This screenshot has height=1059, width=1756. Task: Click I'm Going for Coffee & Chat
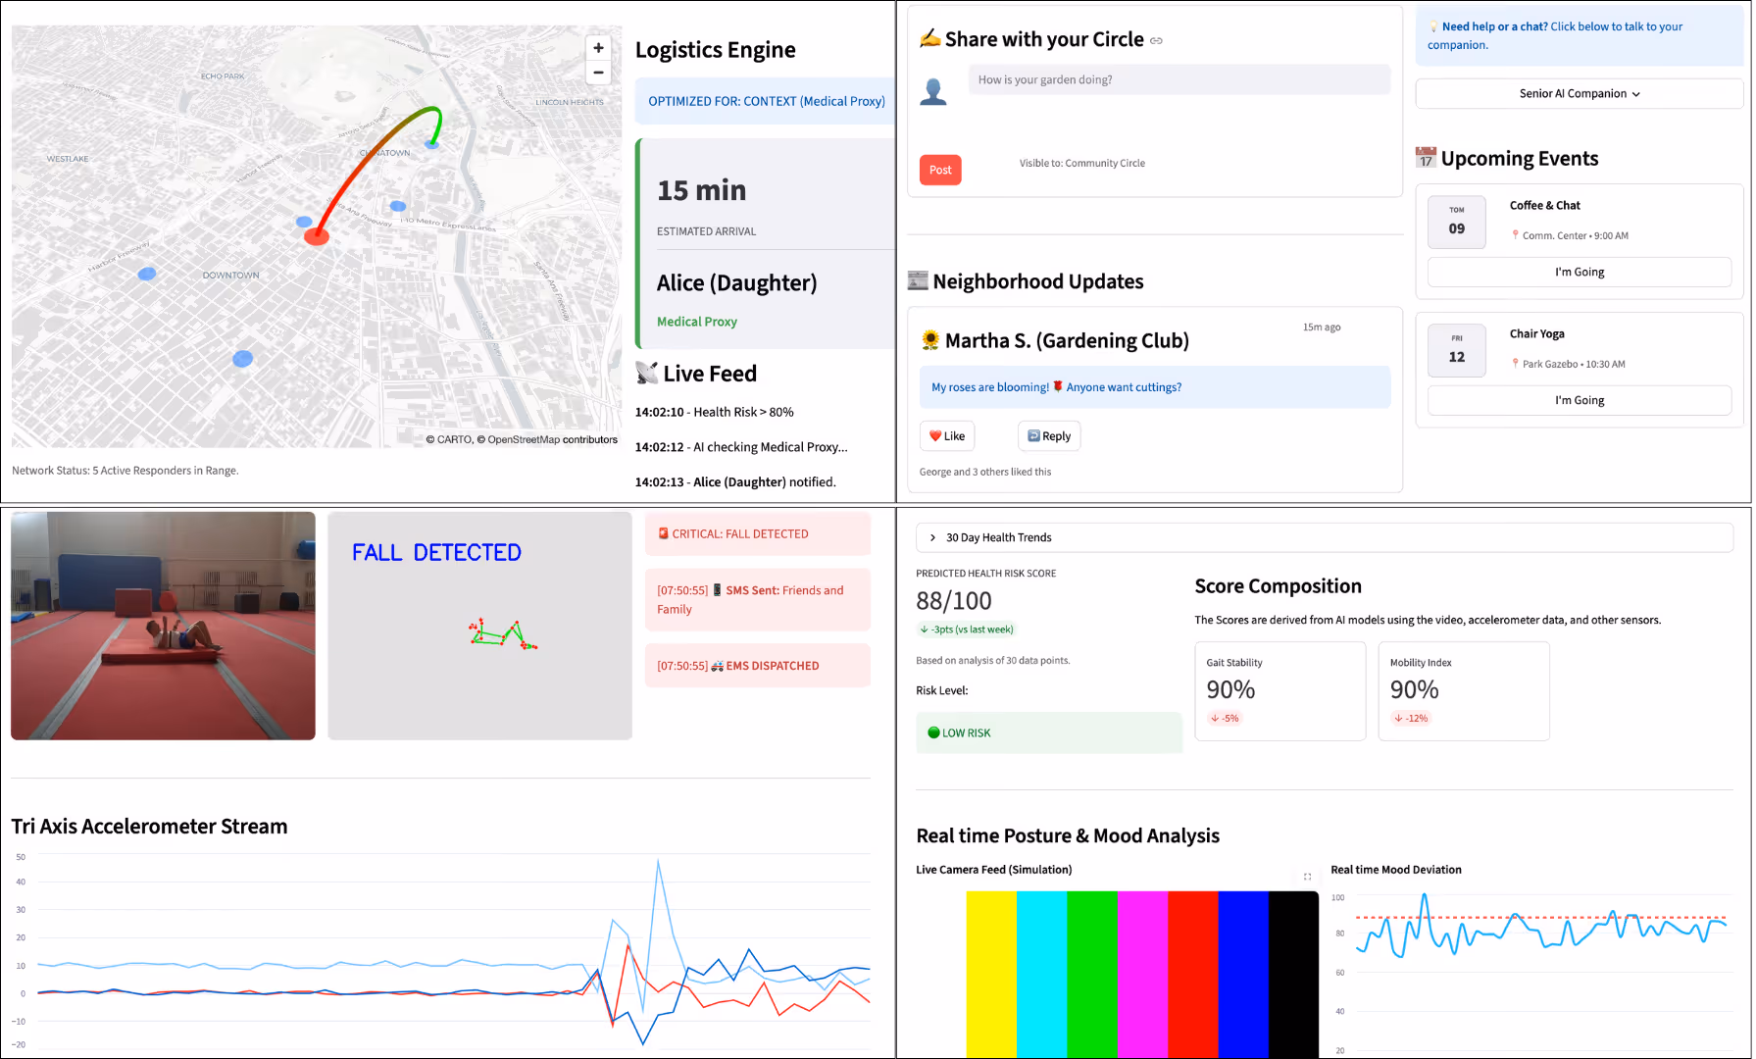[x=1579, y=272]
